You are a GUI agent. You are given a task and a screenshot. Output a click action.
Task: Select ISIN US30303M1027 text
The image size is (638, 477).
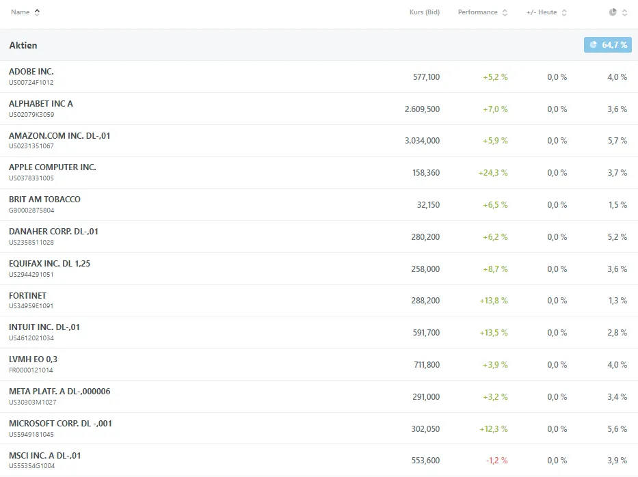click(33, 403)
